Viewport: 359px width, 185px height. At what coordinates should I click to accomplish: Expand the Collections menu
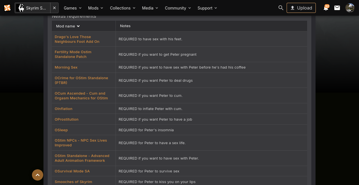click(x=123, y=8)
